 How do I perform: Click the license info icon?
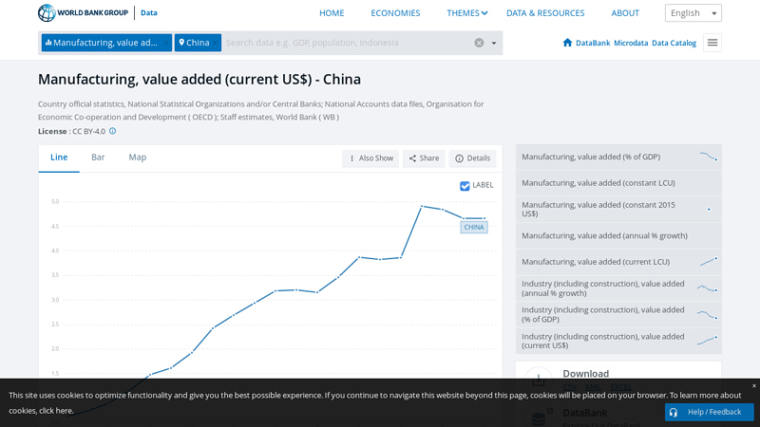112,131
